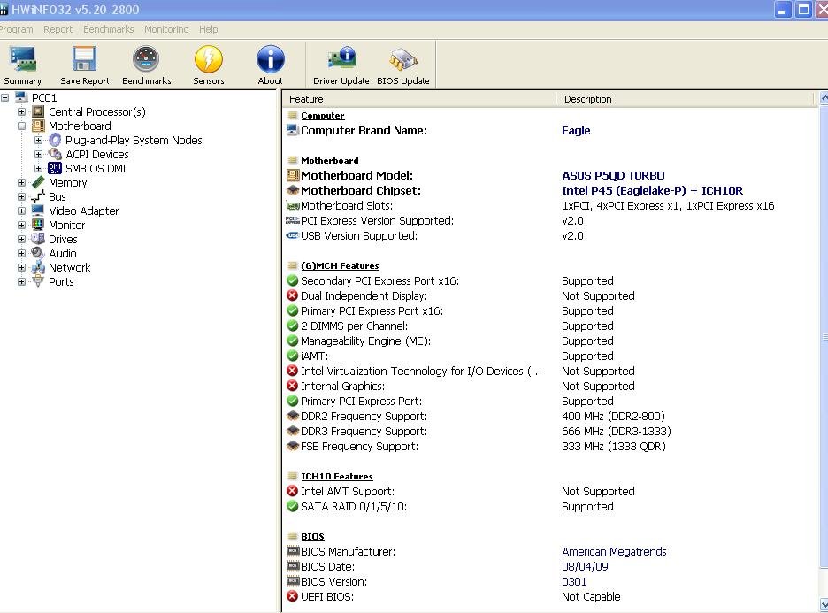This screenshot has width=828, height=613.
Task: Select the Ports tree item label
Action: [x=61, y=282]
